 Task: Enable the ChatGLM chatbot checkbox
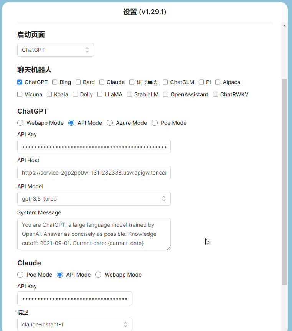coord(165,82)
